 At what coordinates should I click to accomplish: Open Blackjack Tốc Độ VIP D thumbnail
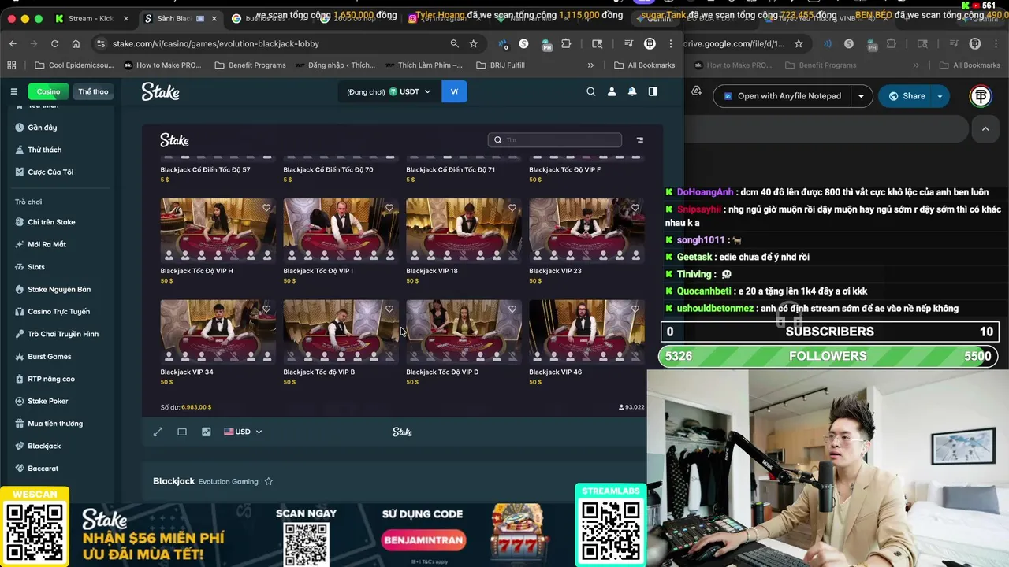click(464, 332)
